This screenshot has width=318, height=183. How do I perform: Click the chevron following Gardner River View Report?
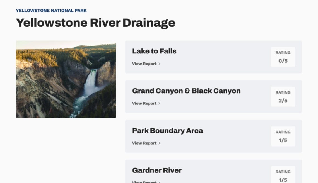coord(159,182)
